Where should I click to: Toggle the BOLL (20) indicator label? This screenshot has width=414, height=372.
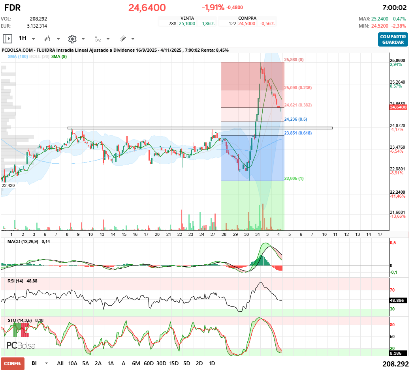pyautogui.click(x=40, y=57)
